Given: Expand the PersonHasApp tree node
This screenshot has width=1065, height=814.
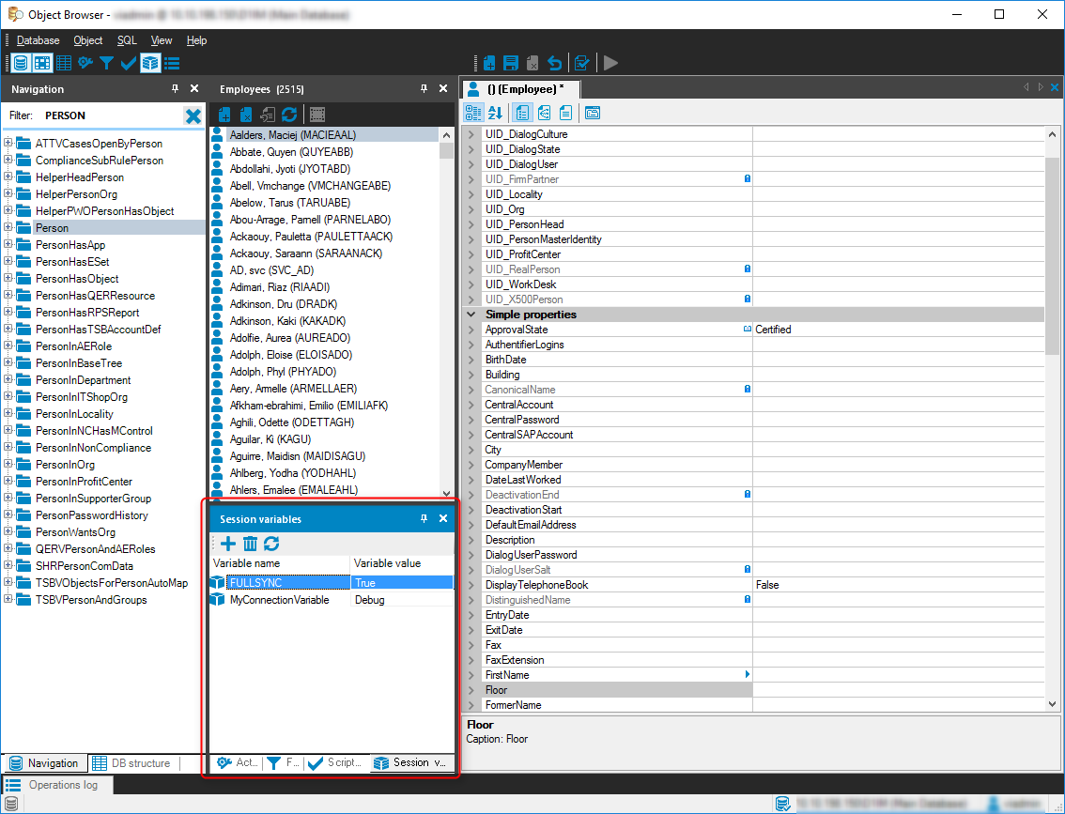Looking at the screenshot, I should 8,244.
